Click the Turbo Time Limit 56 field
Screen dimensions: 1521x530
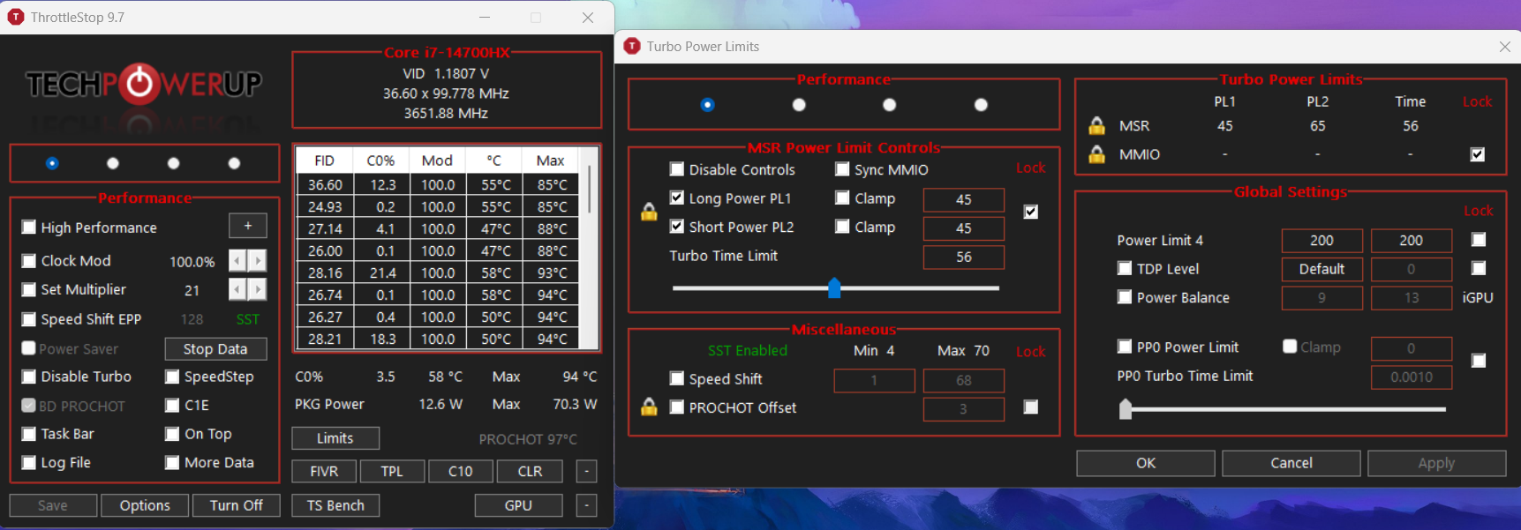click(x=964, y=258)
